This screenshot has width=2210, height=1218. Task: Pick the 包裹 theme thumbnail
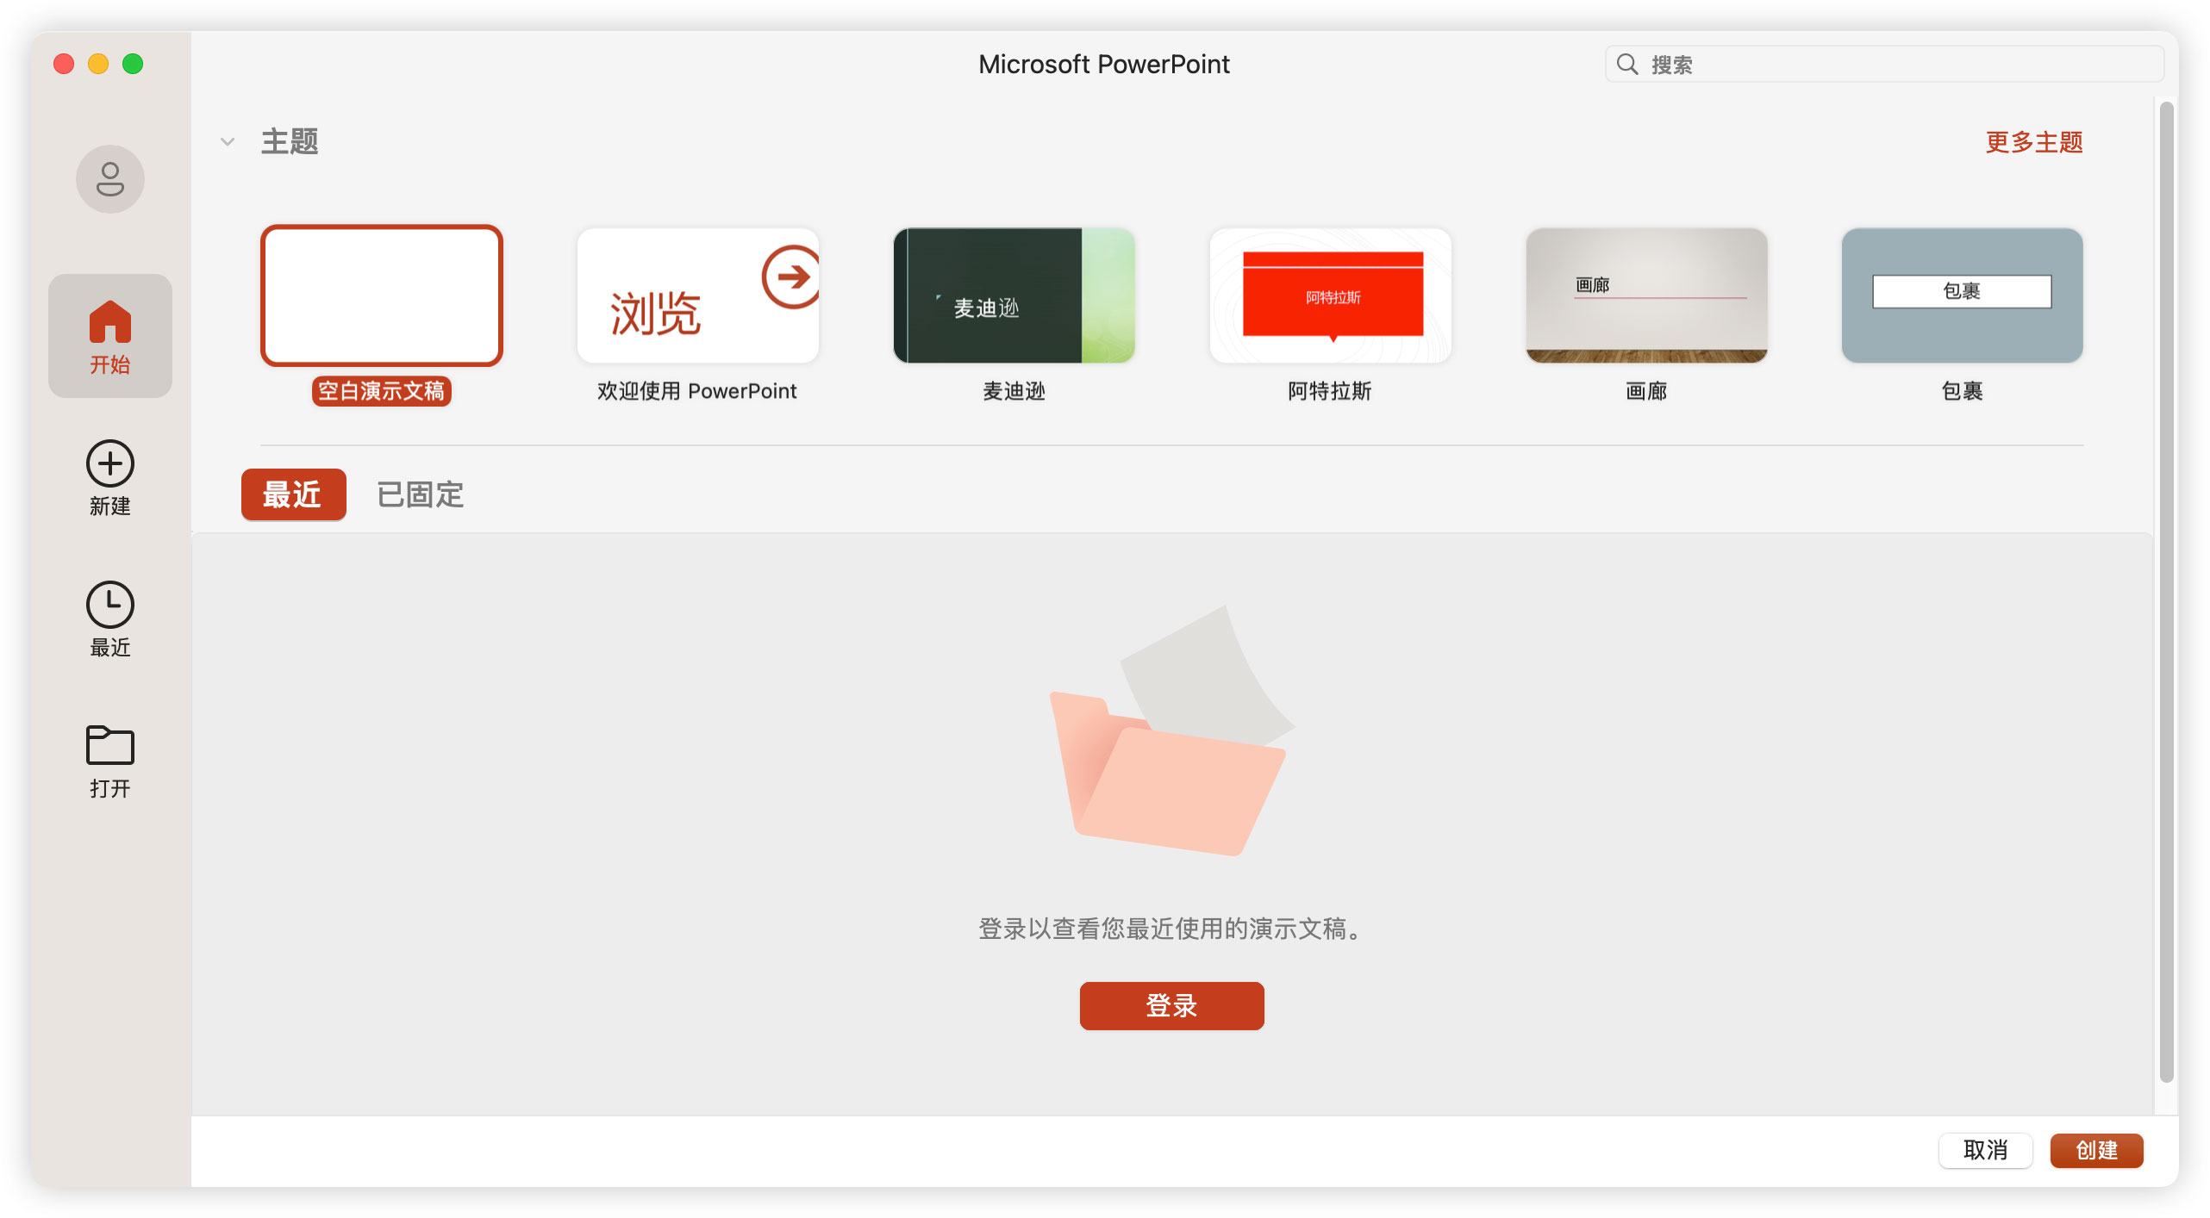coord(1963,295)
